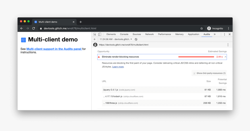Click the audited URL in report header
The height and width of the screenshot is (131, 250).
124,45
